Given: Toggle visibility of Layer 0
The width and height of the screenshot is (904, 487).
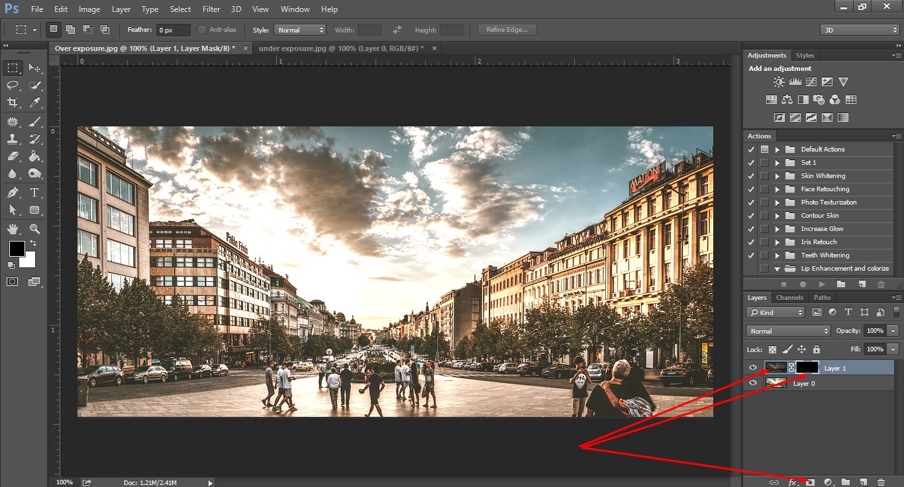Looking at the screenshot, I should pyautogui.click(x=752, y=383).
